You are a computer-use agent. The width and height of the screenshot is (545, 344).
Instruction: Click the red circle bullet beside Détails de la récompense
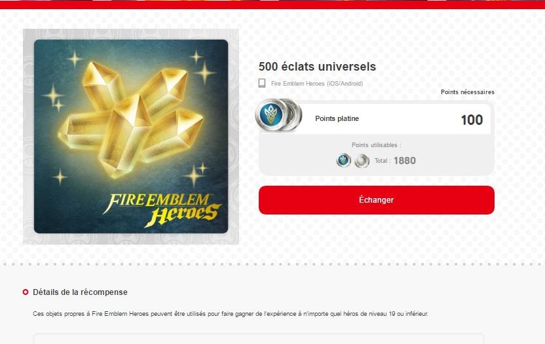click(x=26, y=292)
